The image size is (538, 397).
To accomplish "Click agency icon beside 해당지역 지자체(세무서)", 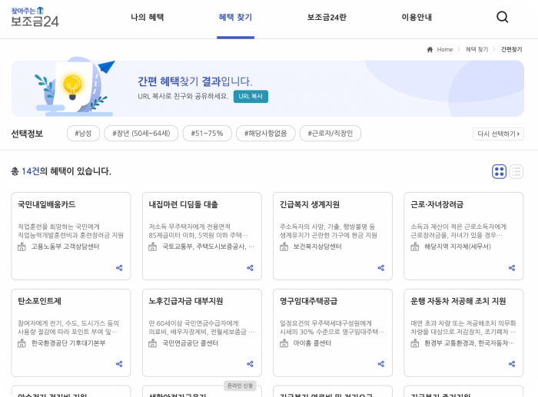I will coord(415,246).
